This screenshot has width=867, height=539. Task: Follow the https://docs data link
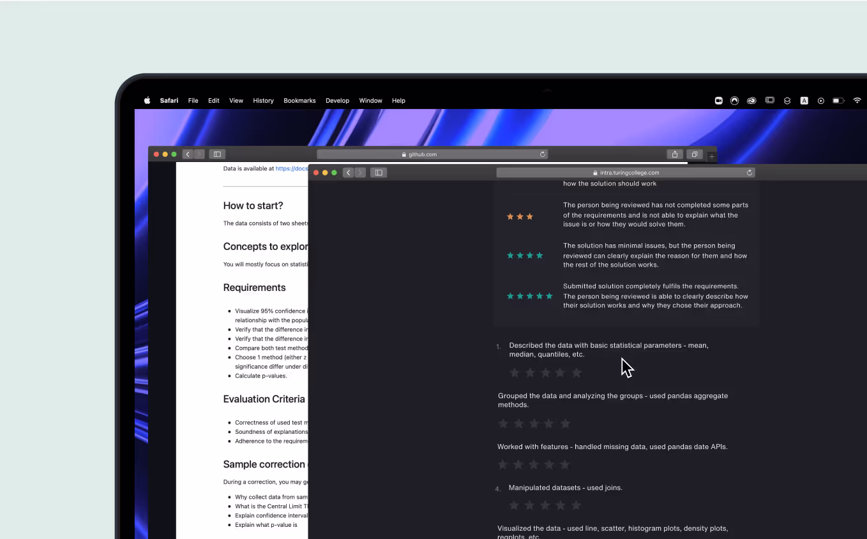pyautogui.click(x=292, y=168)
